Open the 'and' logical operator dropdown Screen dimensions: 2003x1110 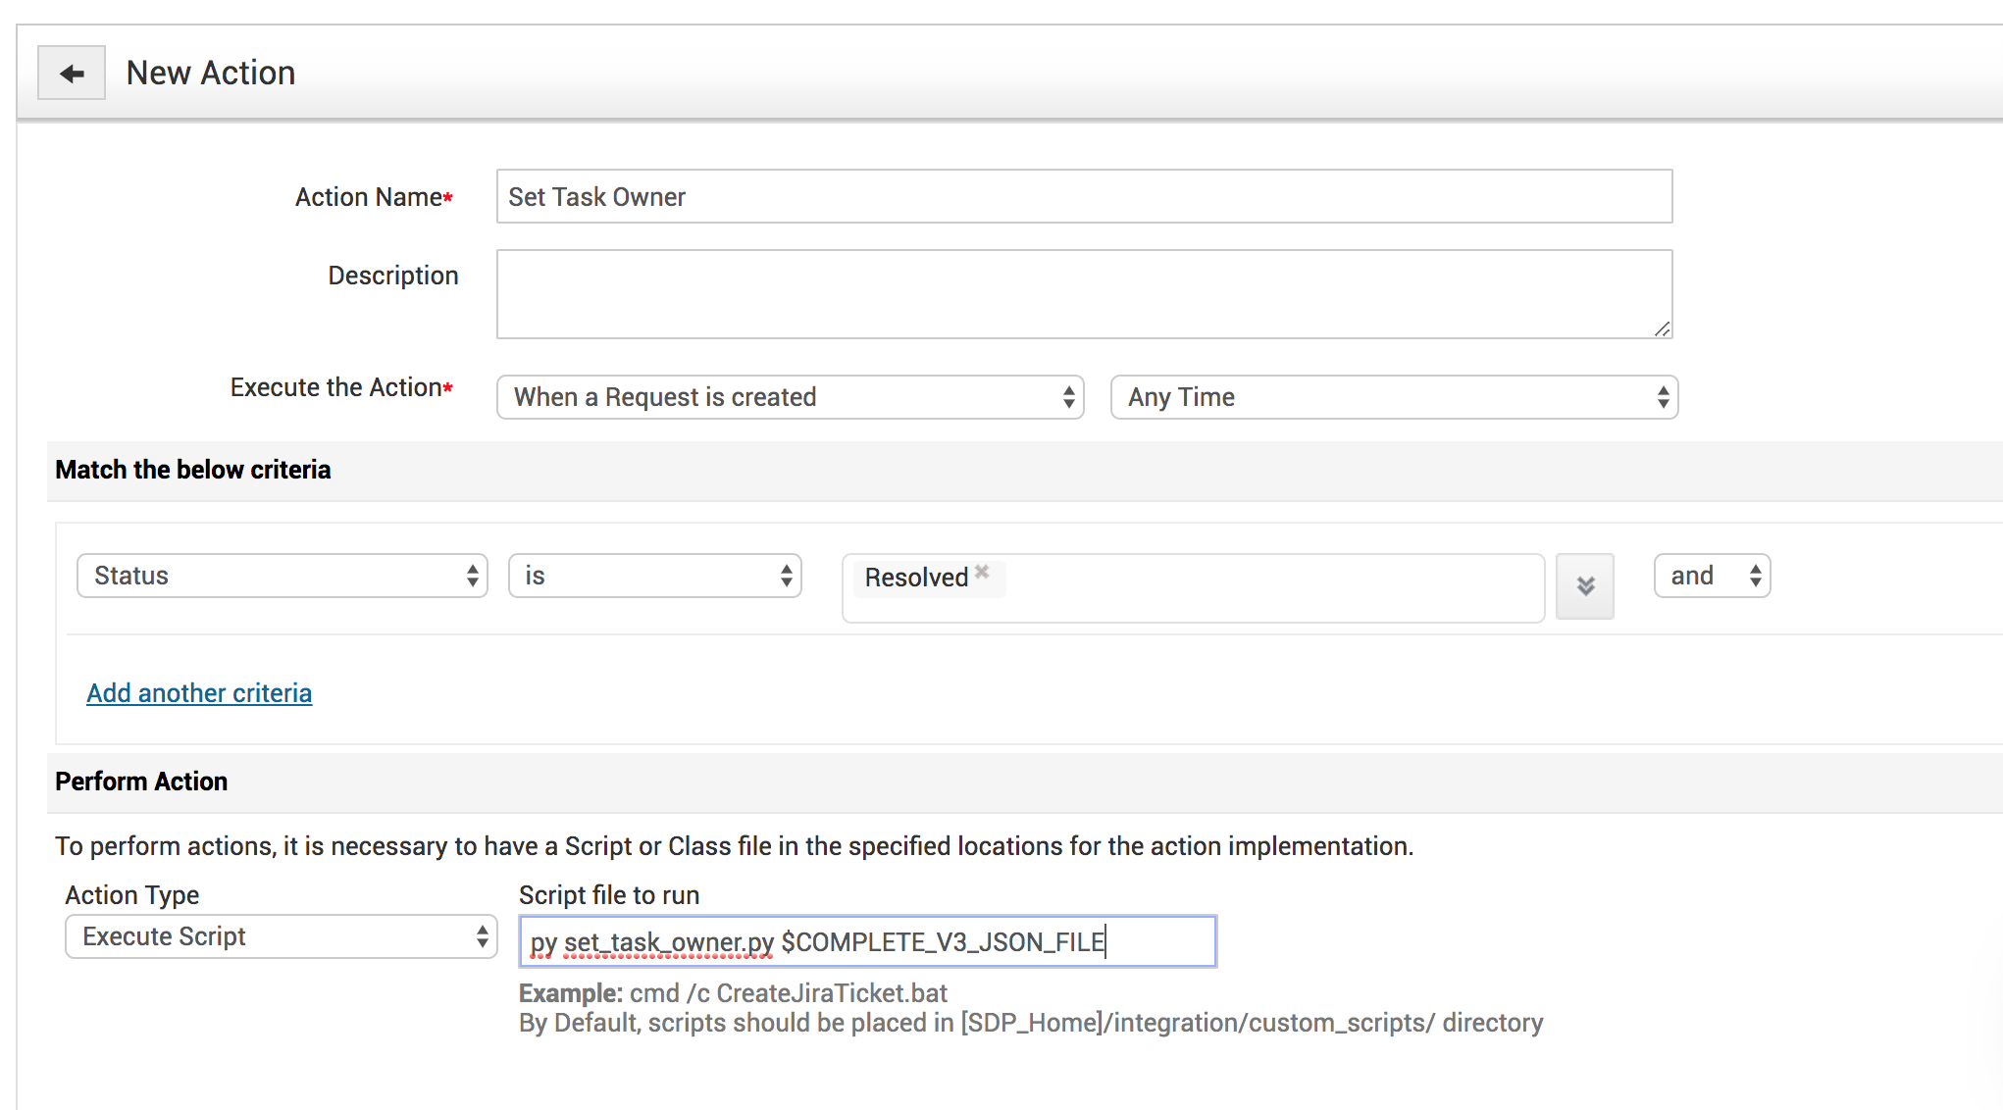click(1712, 576)
